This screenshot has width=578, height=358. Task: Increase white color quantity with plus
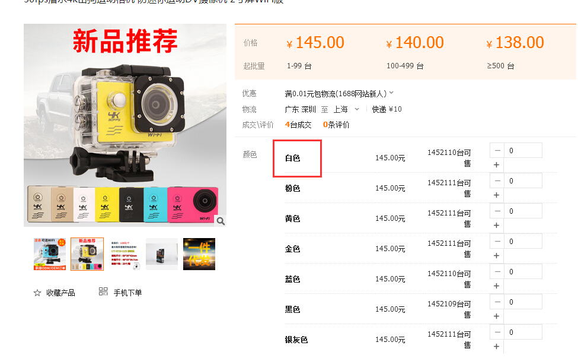(x=497, y=165)
